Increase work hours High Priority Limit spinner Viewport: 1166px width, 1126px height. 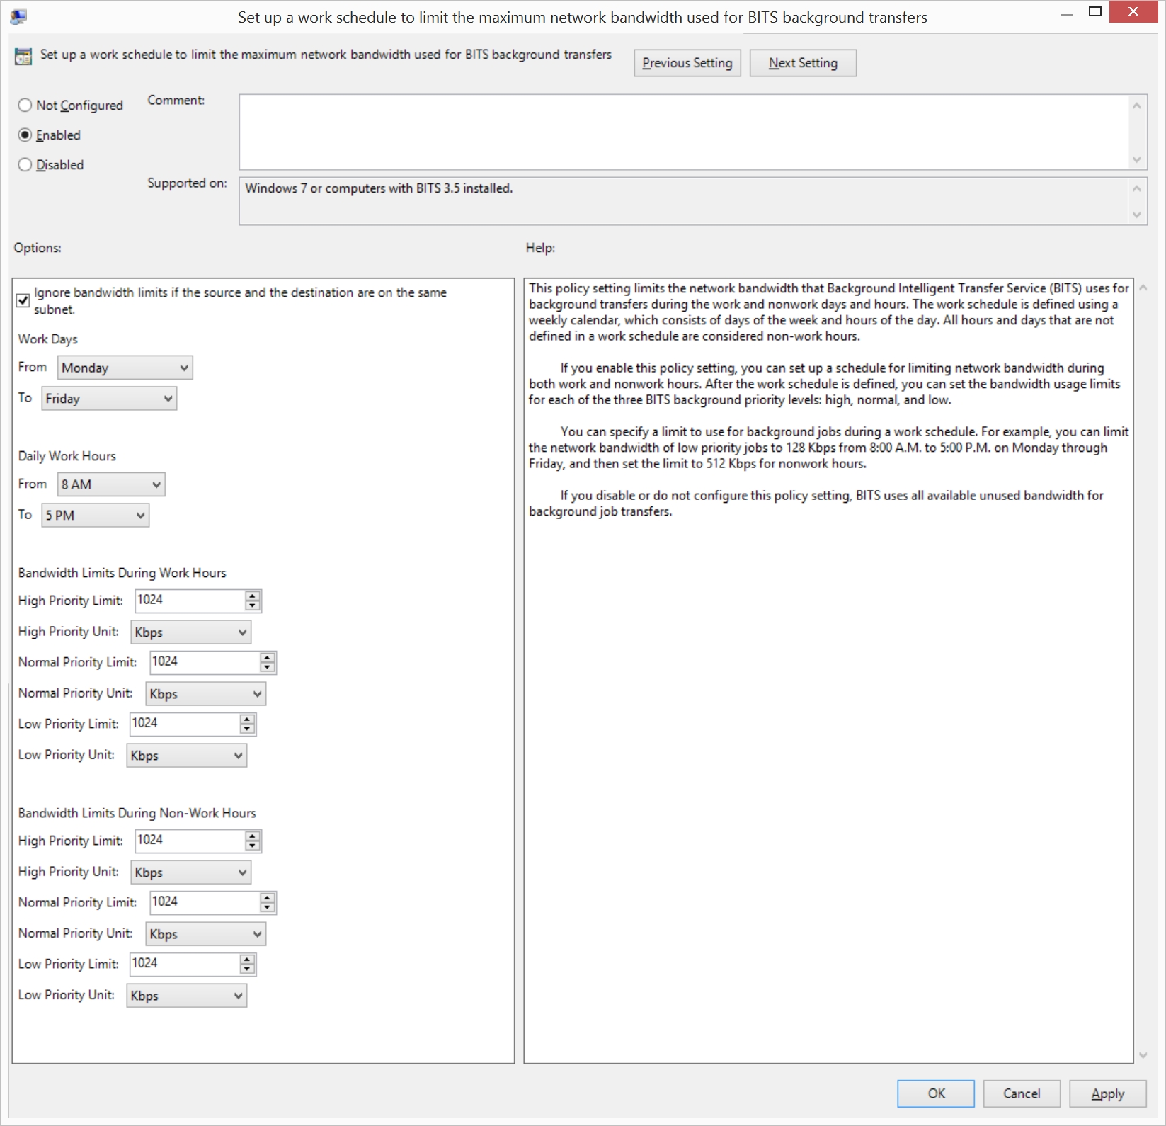[x=253, y=596]
